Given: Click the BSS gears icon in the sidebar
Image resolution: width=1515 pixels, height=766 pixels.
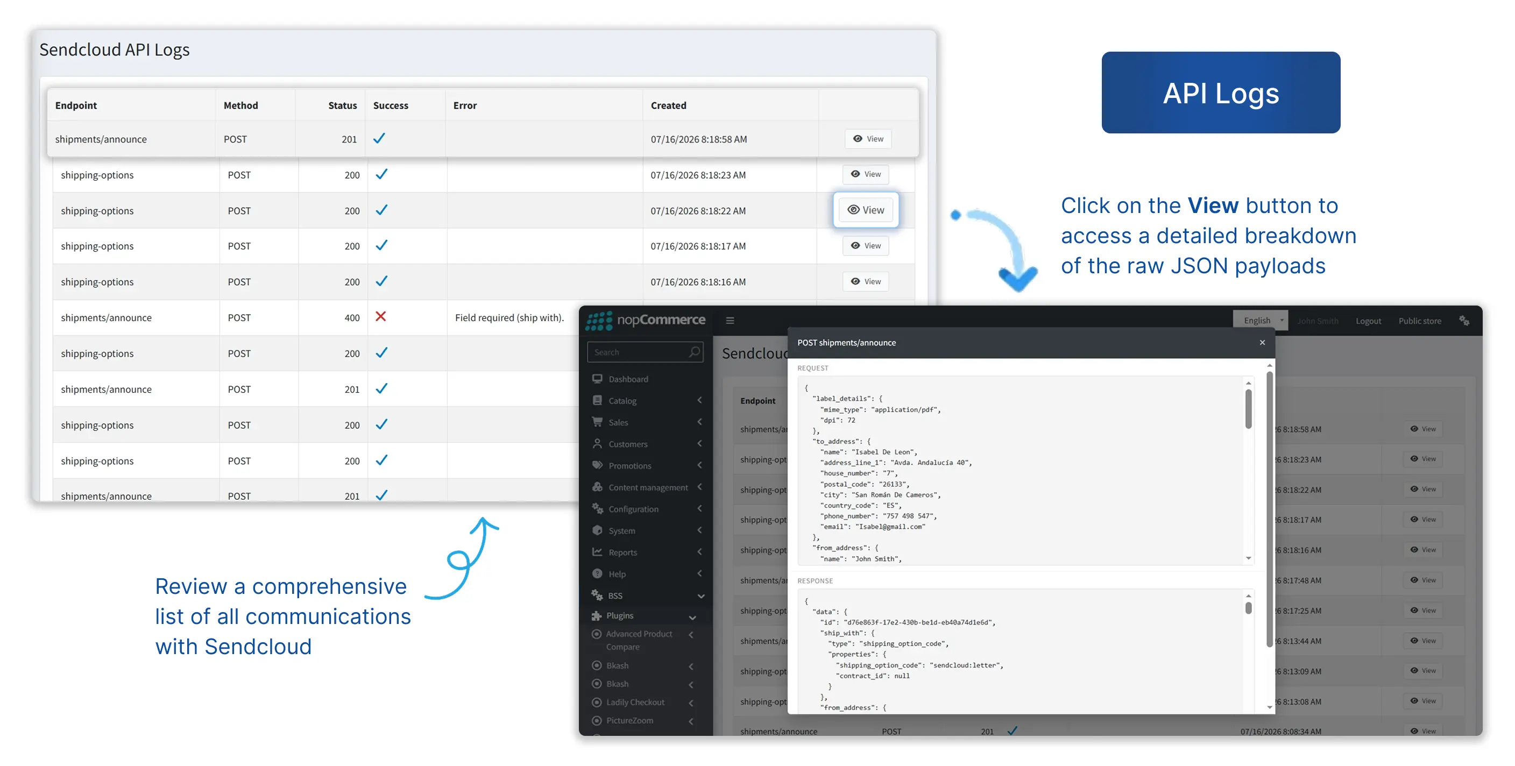Looking at the screenshot, I should (597, 595).
